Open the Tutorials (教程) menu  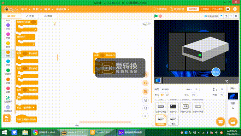(37, 9)
